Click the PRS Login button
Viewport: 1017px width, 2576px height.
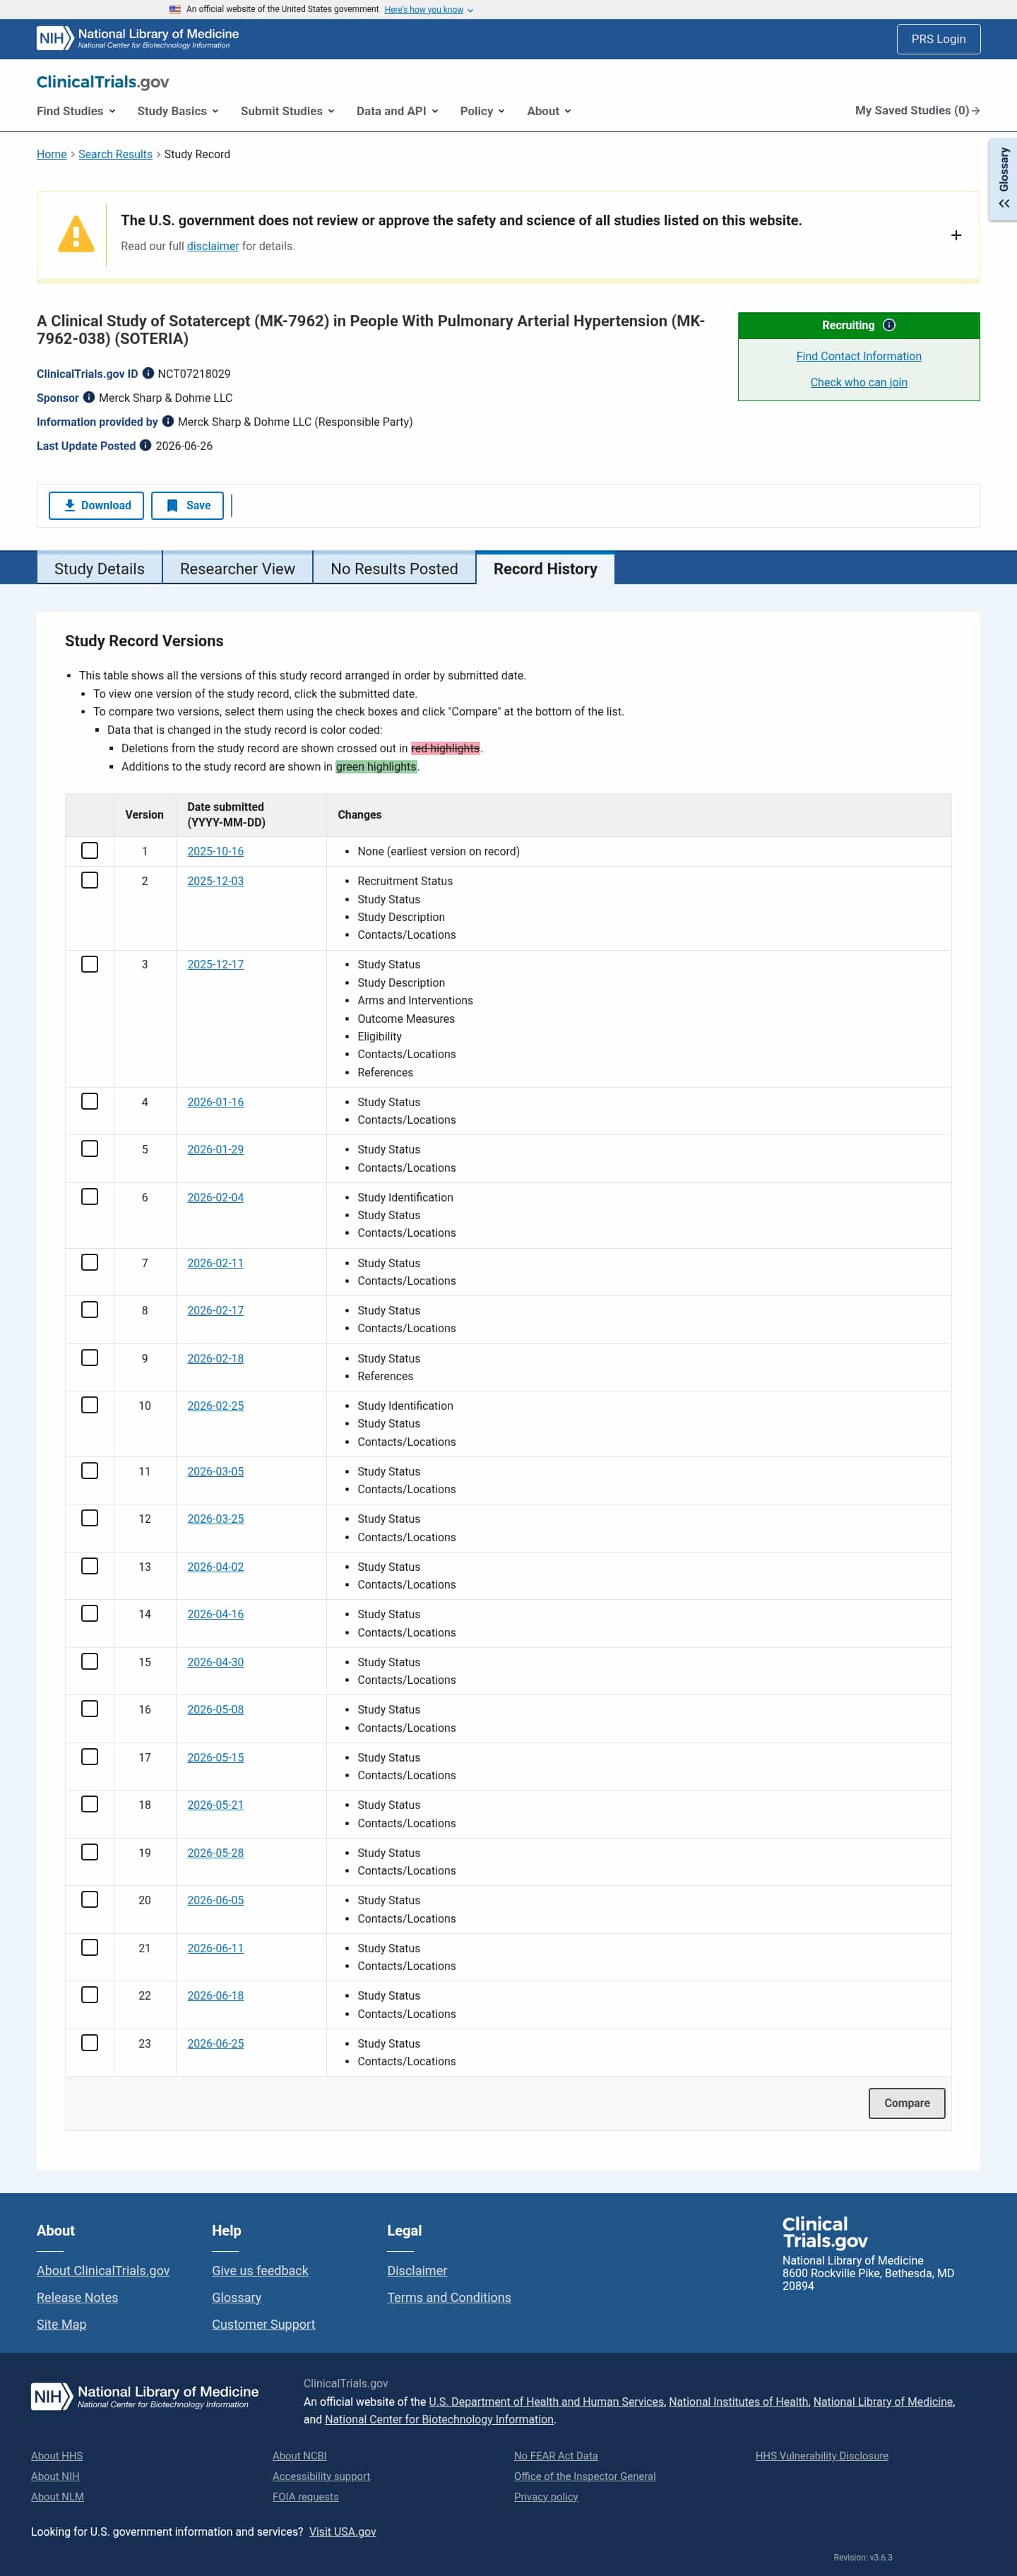pyautogui.click(x=938, y=39)
